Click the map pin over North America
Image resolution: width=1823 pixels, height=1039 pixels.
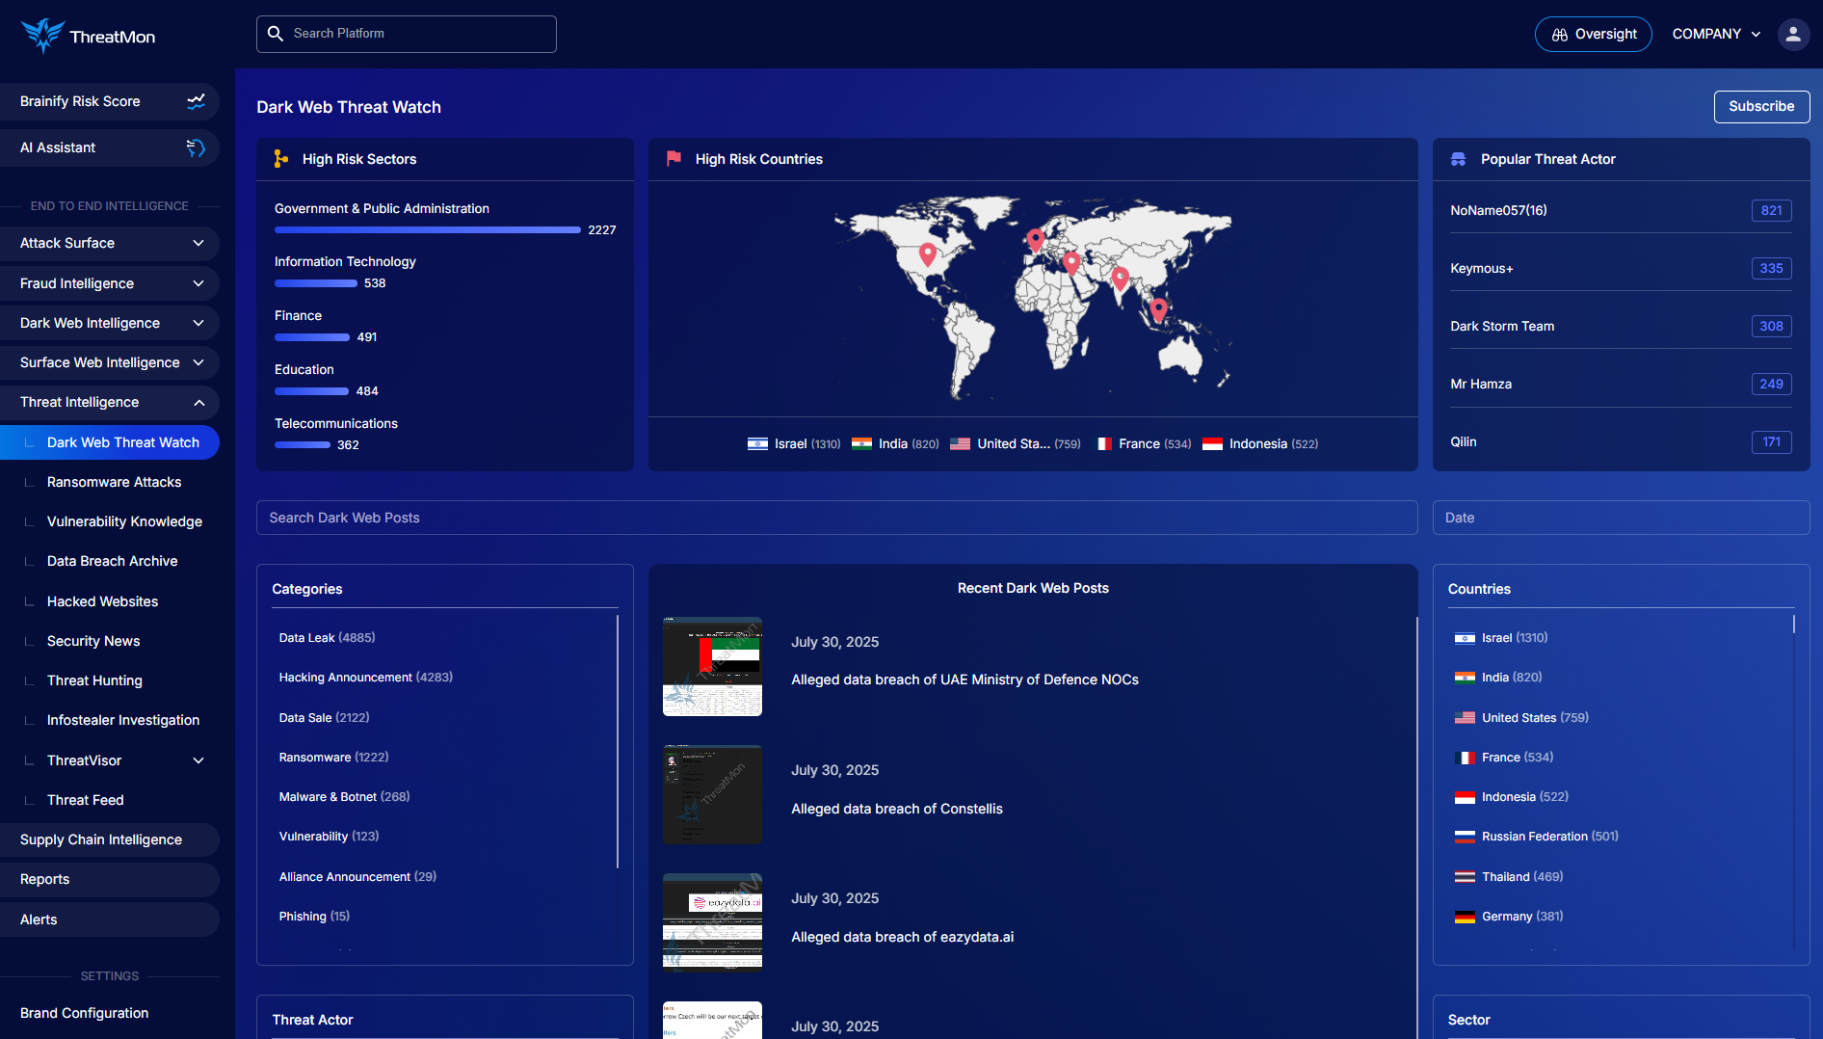pyautogui.click(x=928, y=254)
